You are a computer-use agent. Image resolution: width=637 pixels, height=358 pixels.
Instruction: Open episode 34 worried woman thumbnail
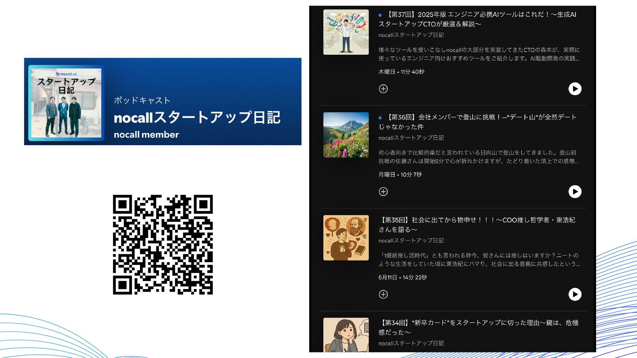346,335
